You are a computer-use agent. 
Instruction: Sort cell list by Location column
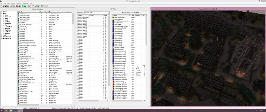pyautogui.click(x=105, y=15)
